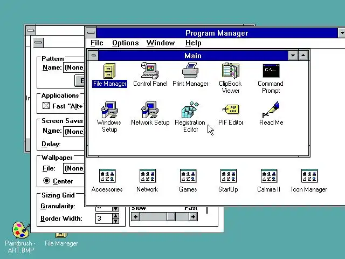Maximize the Main group window
345x259 pixels.
tap(303, 56)
